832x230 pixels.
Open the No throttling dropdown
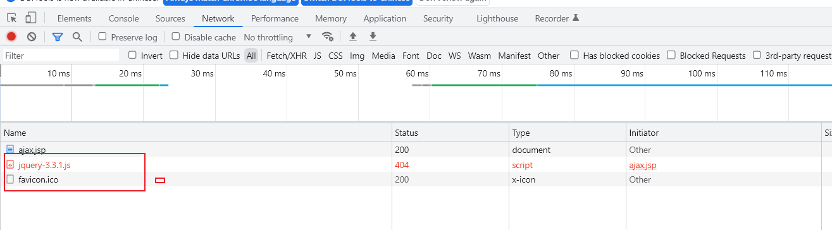coord(278,37)
